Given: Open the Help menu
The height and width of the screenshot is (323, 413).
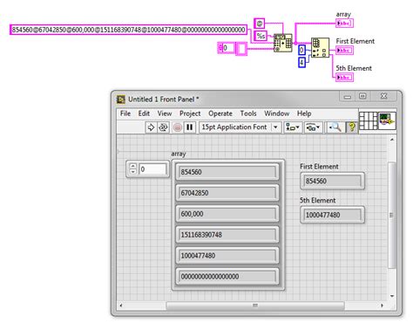Looking at the screenshot, I should [x=304, y=113].
